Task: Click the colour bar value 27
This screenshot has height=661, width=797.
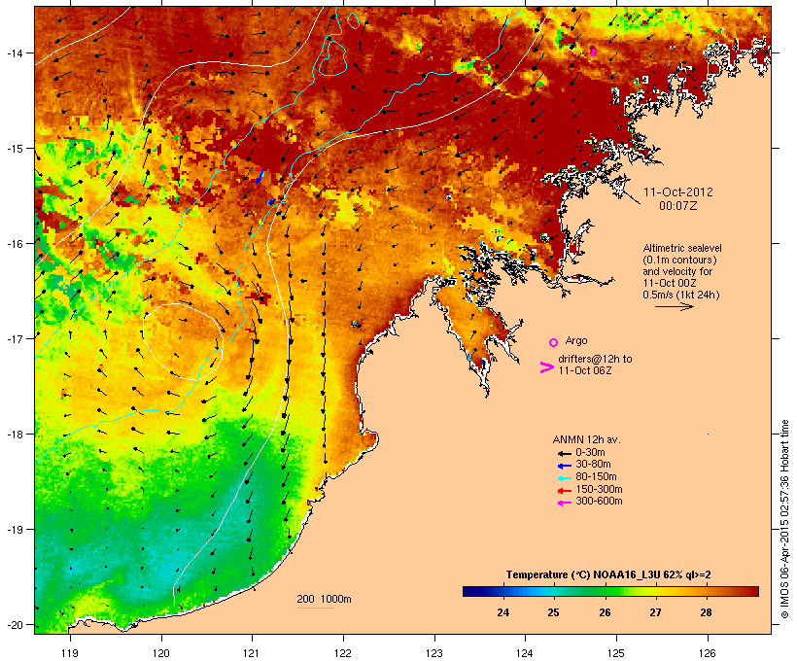Action: coord(655,612)
